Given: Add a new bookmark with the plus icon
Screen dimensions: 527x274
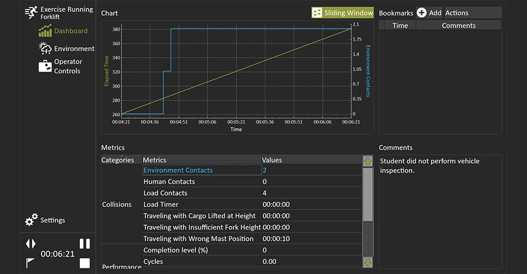Looking at the screenshot, I should point(422,13).
